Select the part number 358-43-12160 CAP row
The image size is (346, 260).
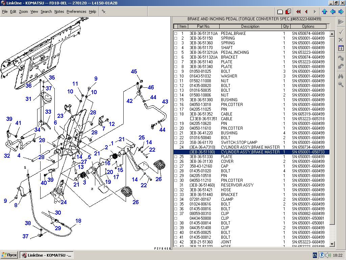(251, 166)
